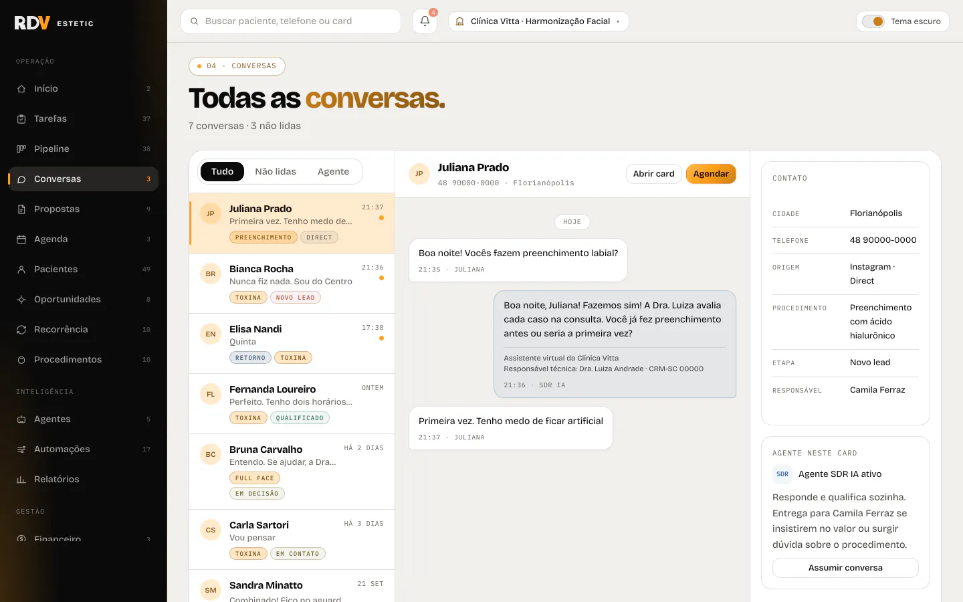Viewport: 963px width, 602px height.
Task: Click the HOJE date chip
Action: point(572,222)
